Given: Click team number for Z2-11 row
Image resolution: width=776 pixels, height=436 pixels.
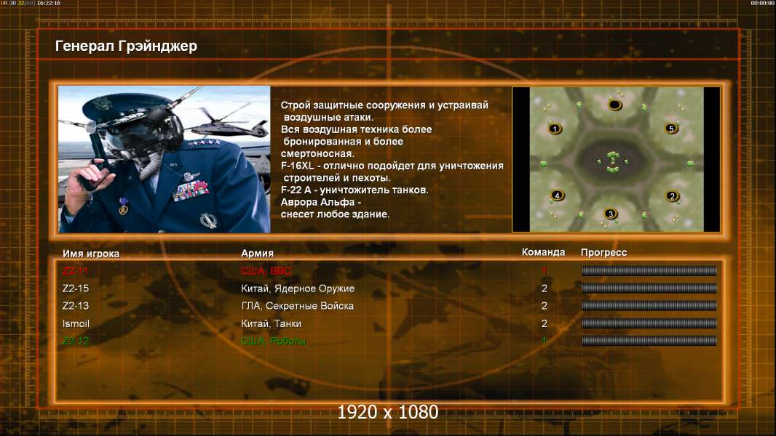Looking at the screenshot, I should [544, 270].
